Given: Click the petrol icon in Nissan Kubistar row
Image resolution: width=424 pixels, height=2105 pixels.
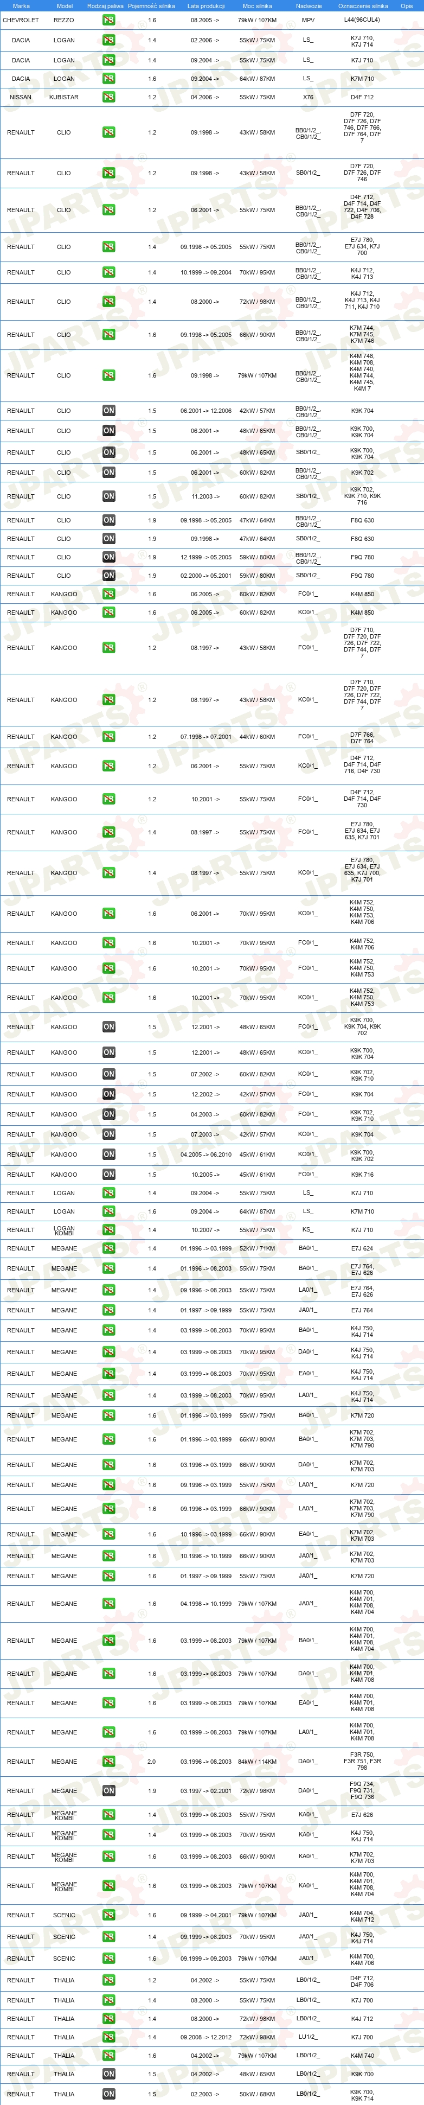Looking at the screenshot, I should [x=108, y=97].
